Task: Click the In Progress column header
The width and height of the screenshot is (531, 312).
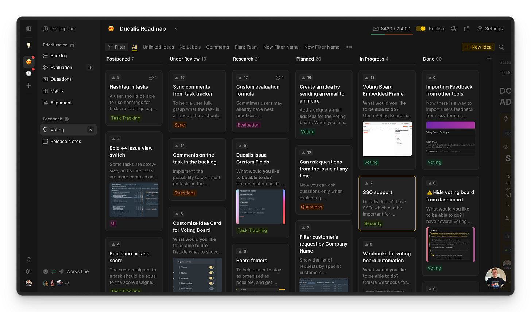Action: click(374, 59)
